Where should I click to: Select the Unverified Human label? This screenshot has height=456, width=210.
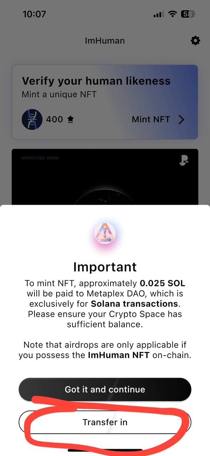[x=40, y=158]
